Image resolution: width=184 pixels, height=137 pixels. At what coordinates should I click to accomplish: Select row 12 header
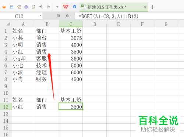pos(6,107)
